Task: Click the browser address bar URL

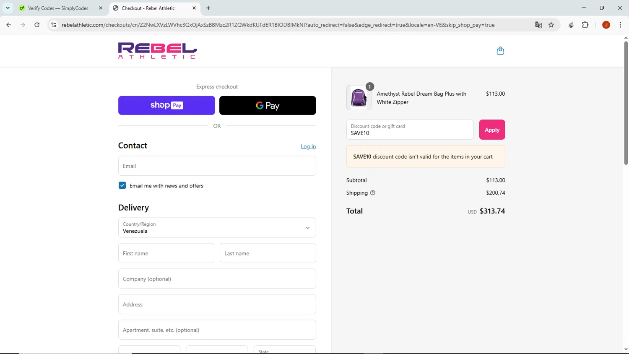Action: [x=278, y=25]
